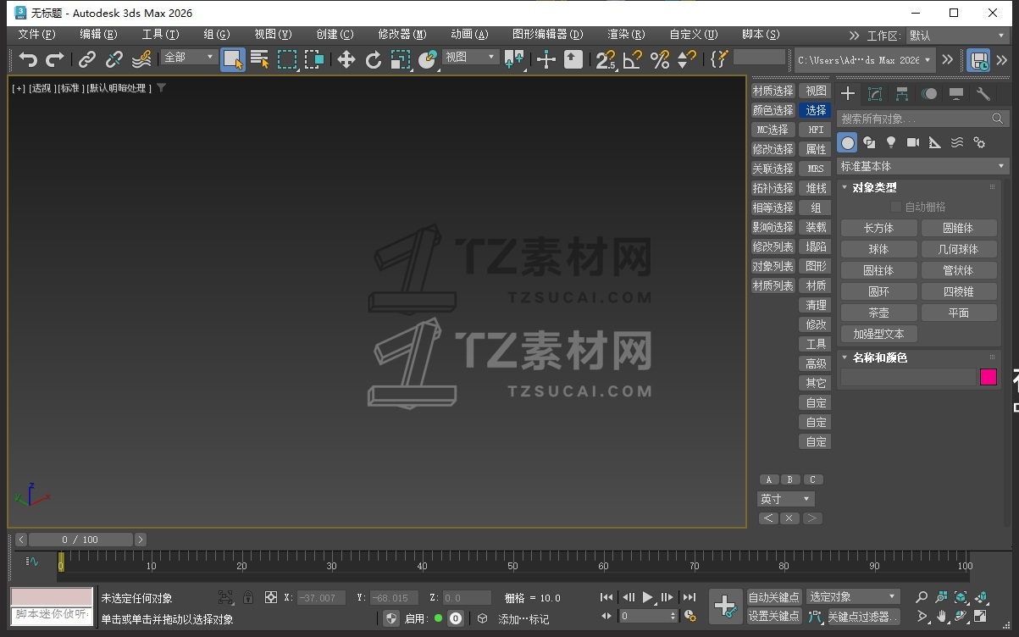Click the 球体 sphere primitive button
This screenshot has width=1019, height=637.
click(878, 249)
